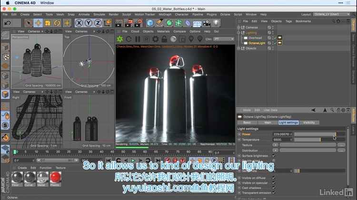
Task: Toggle the X axis lock
Action: pyautogui.click(x=79, y=23)
